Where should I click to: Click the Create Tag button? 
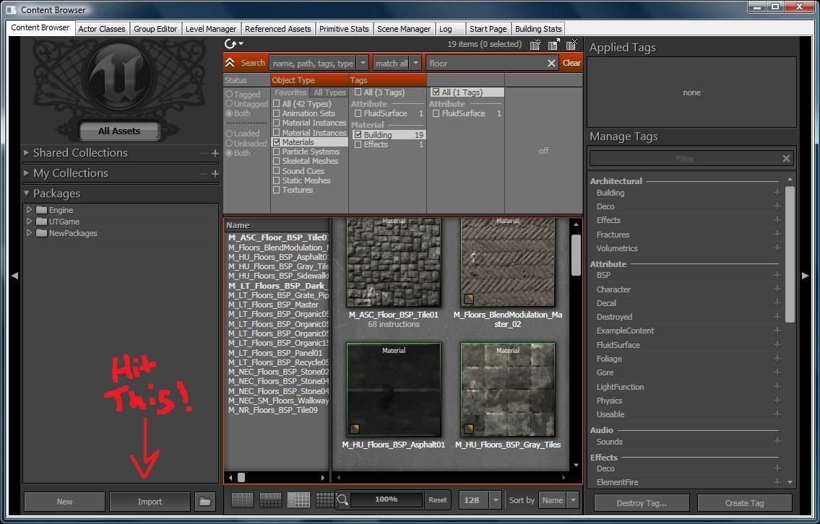pyautogui.click(x=743, y=503)
